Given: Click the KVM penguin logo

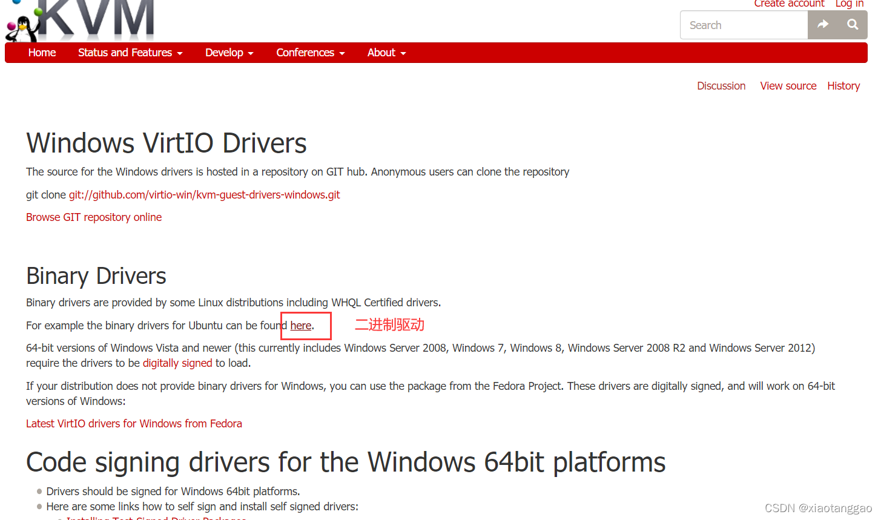Looking at the screenshot, I should pyautogui.click(x=80, y=21).
